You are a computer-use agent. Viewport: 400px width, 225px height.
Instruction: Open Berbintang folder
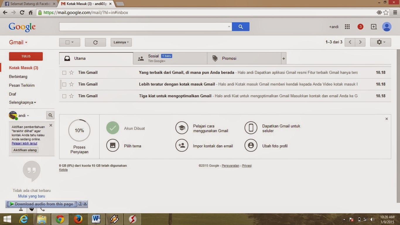coord(18,76)
